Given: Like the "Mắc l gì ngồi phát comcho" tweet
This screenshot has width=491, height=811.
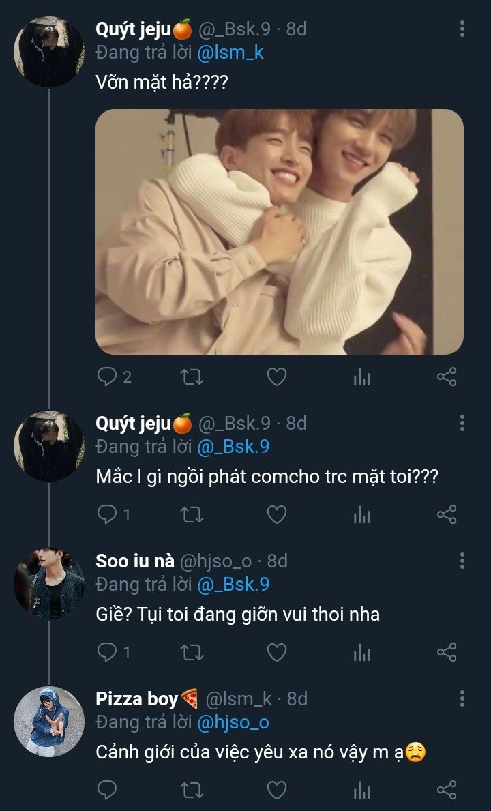Looking at the screenshot, I should tap(276, 515).
